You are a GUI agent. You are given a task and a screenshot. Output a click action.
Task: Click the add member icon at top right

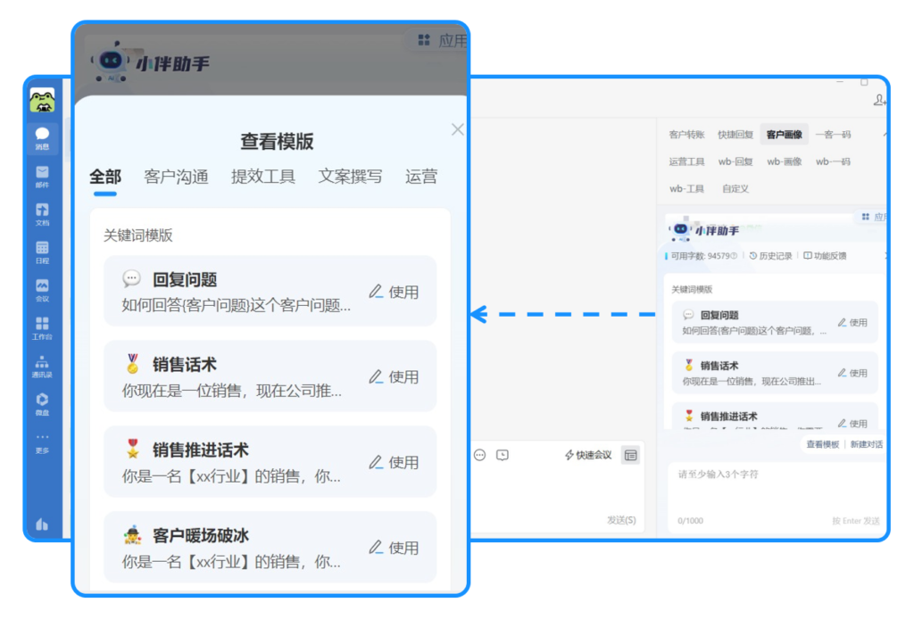[x=879, y=100]
